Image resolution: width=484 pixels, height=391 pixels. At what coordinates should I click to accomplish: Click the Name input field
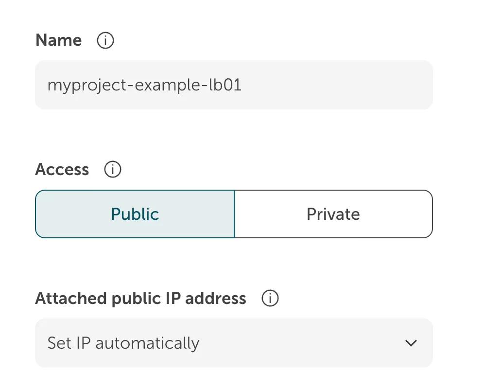233,85
